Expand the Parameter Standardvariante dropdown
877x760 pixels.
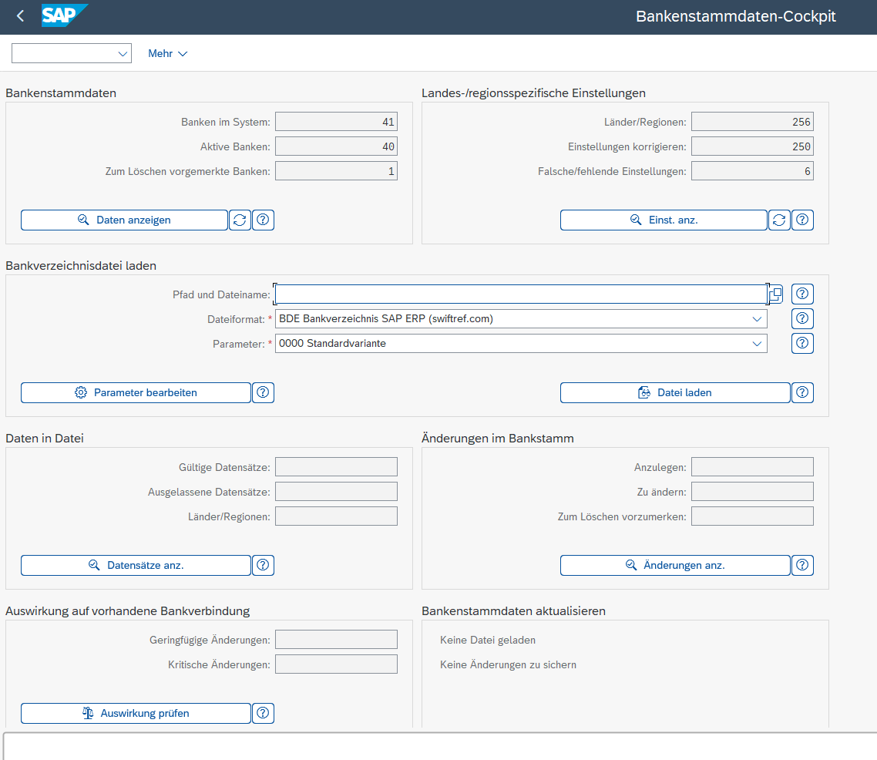point(757,344)
